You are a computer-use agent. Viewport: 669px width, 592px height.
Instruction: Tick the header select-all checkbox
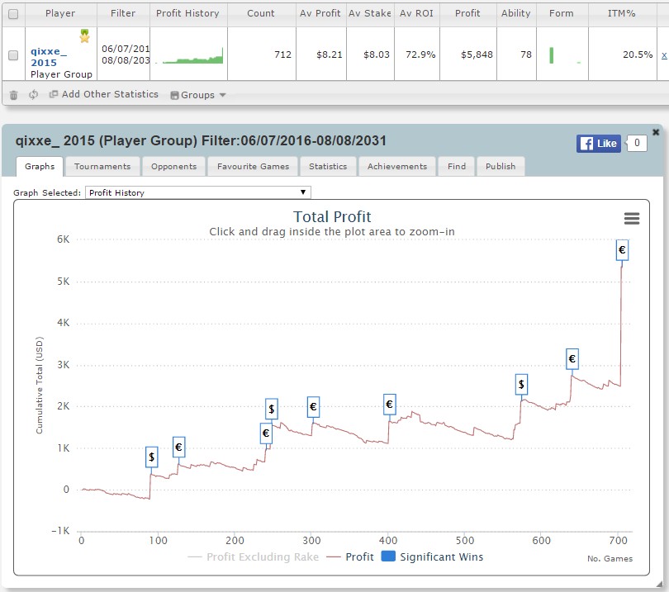pos(13,14)
